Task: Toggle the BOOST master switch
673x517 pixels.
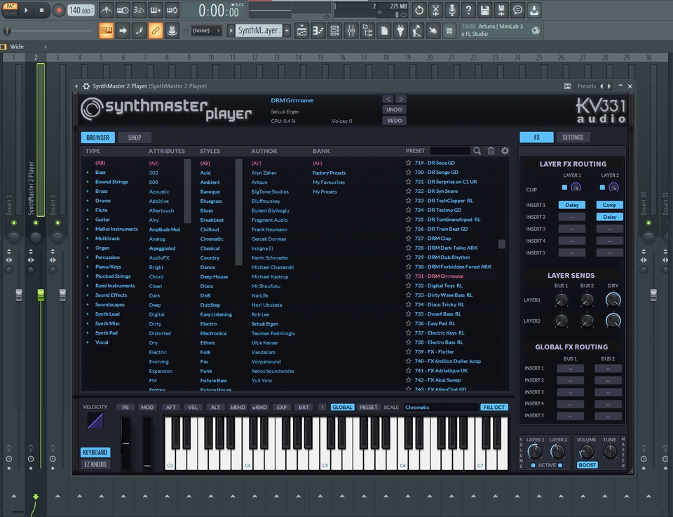Action: click(587, 465)
